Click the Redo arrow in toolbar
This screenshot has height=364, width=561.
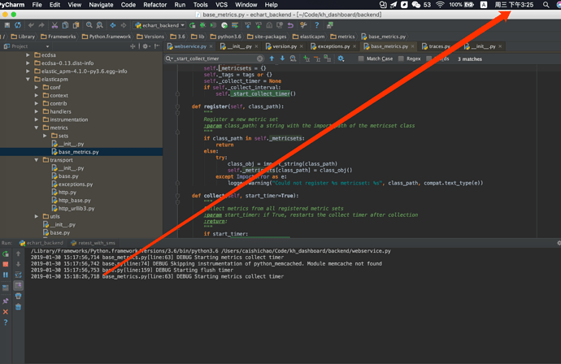tap(41, 25)
